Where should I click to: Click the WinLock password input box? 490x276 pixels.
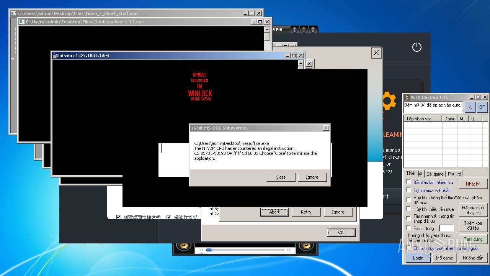pyautogui.click(x=174, y=160)
